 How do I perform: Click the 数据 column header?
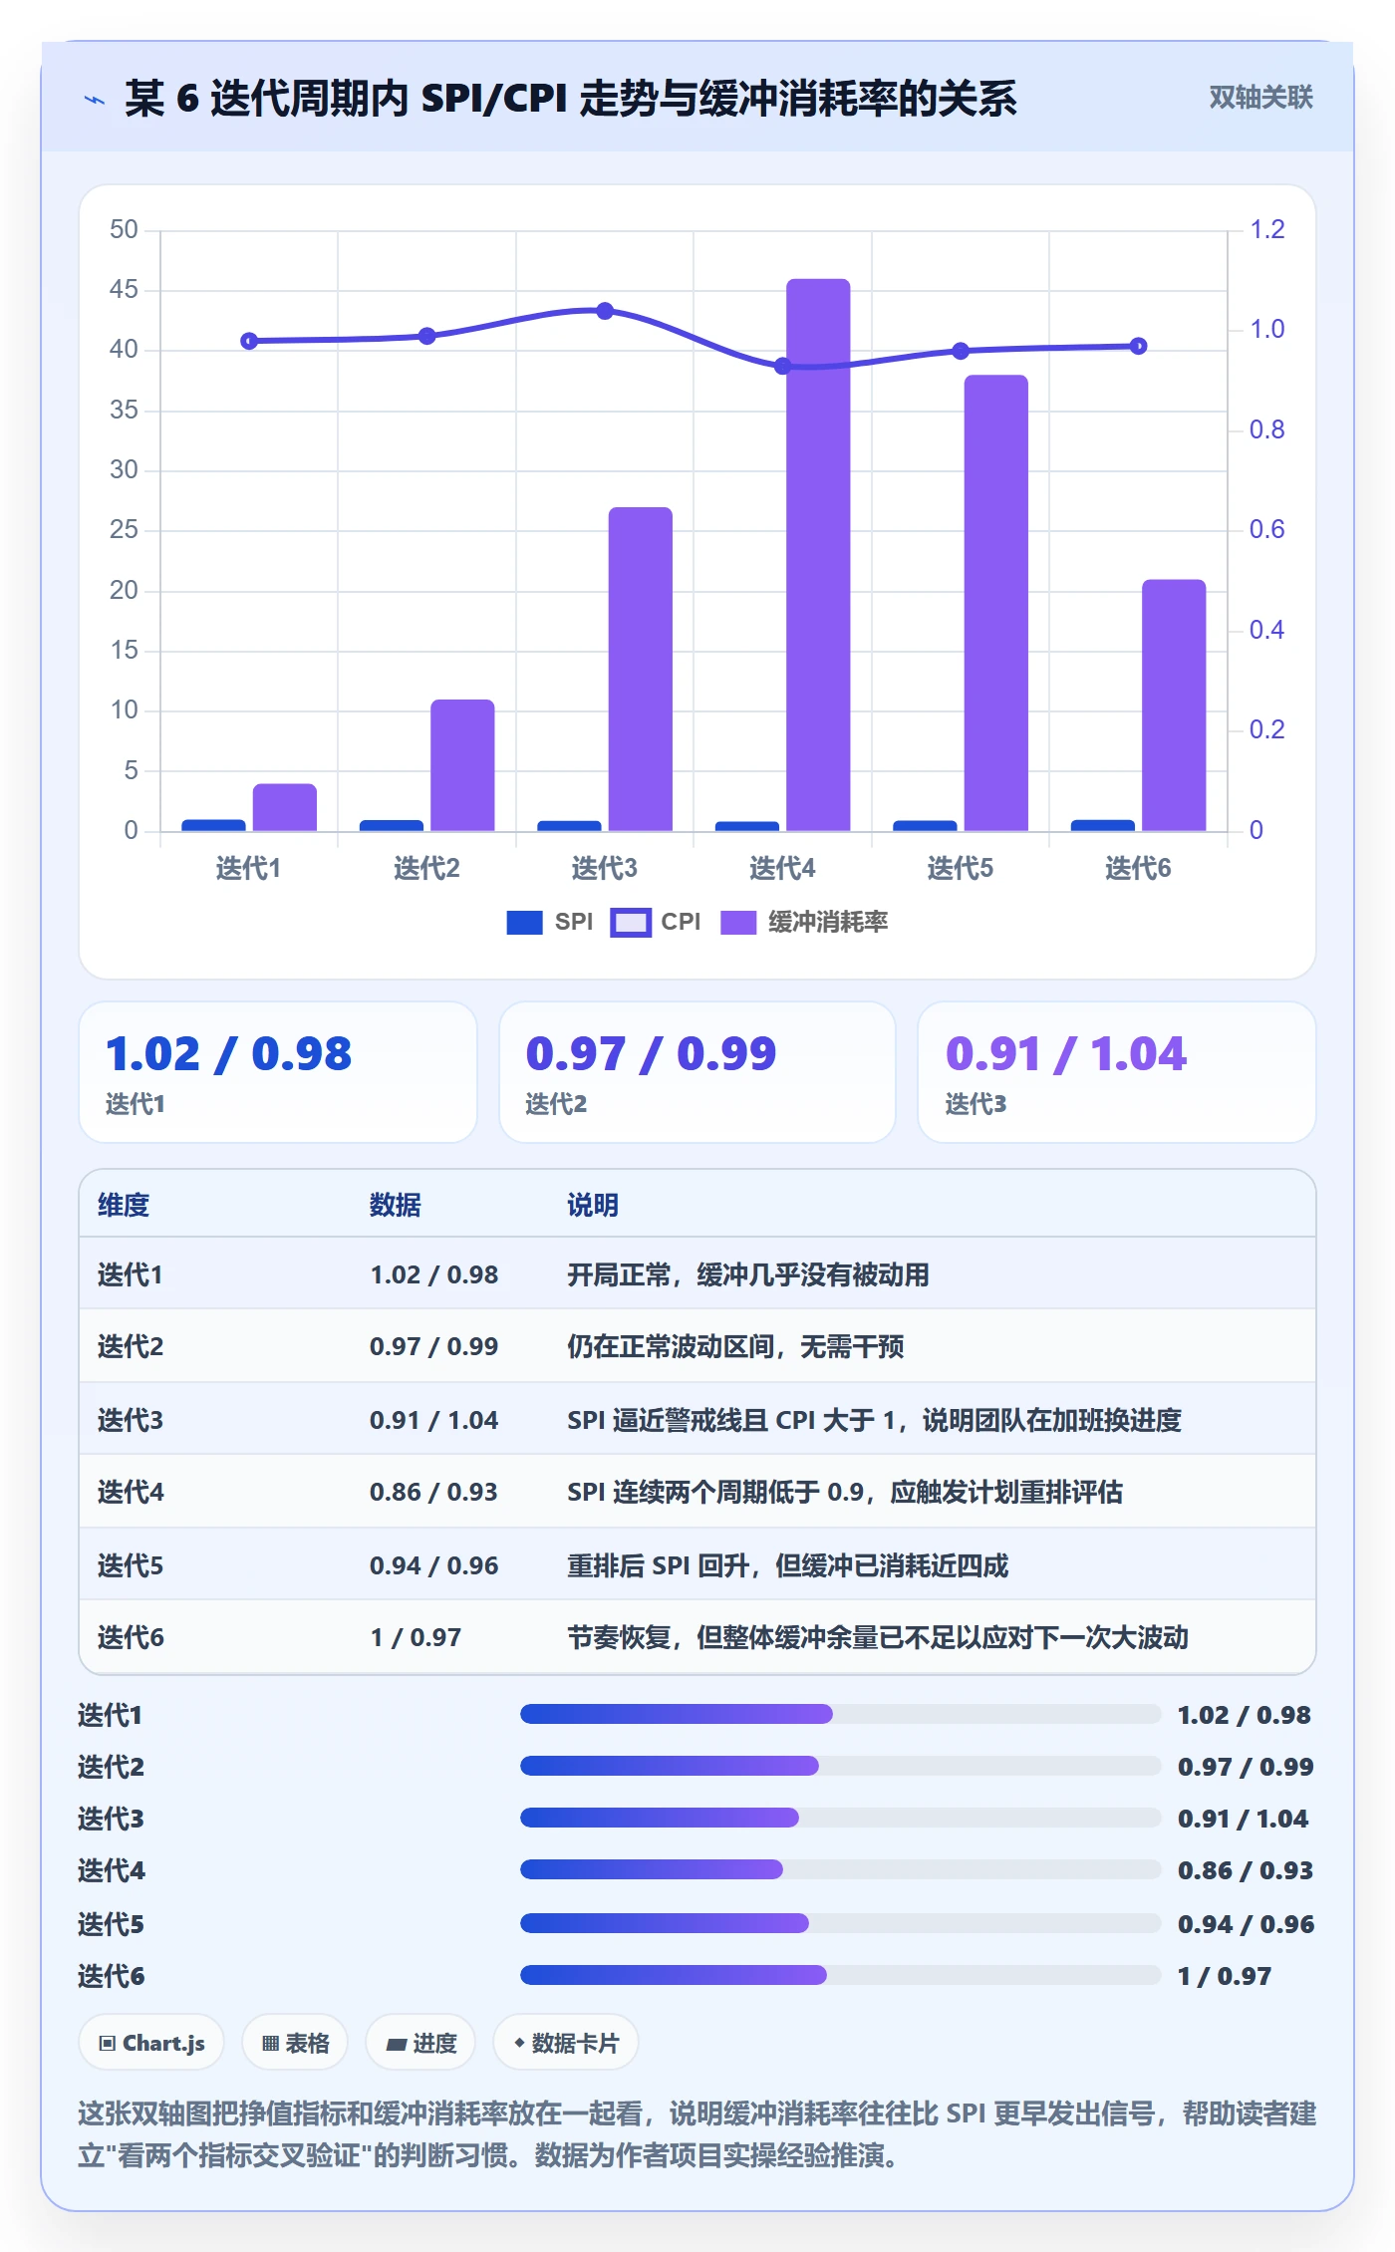[395, 1205]
